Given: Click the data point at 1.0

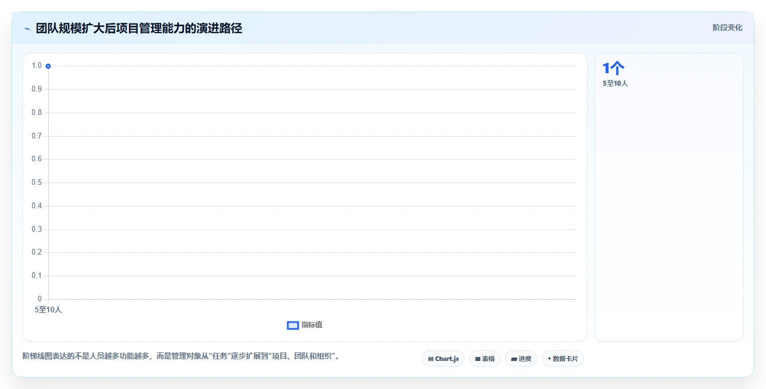Looking at the screenshot, I should click(48, 66).
